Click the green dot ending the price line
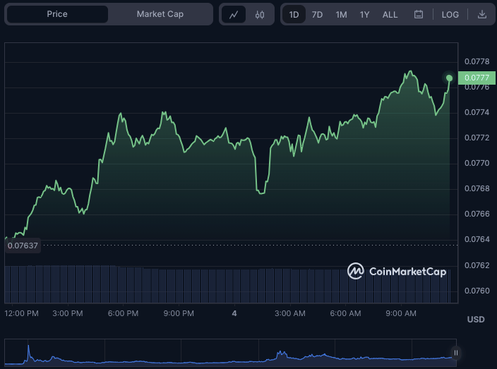Viewport: 497px width, 369px height. 449,78
